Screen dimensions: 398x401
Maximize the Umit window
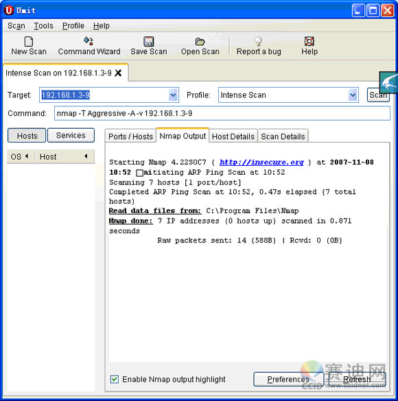[x=373, y=10]
